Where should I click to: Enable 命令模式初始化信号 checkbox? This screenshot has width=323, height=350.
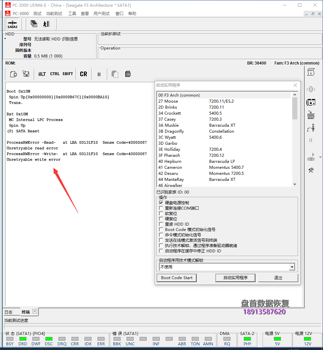(x=161, y=235)
